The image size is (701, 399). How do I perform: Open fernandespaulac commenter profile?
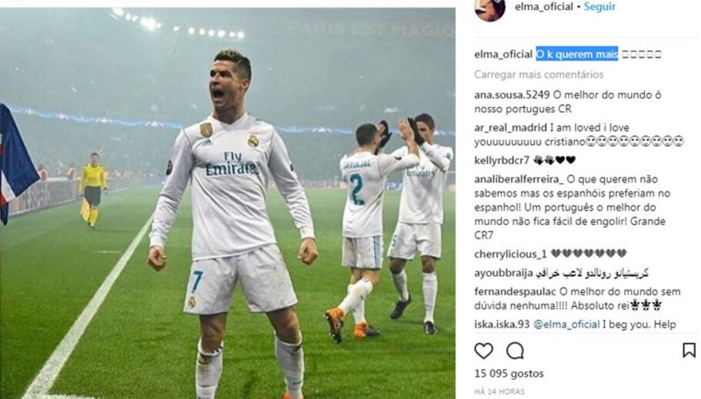(515, 292)
